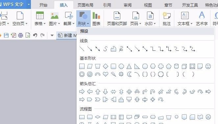Select the right triangle shape

[137, 66]
